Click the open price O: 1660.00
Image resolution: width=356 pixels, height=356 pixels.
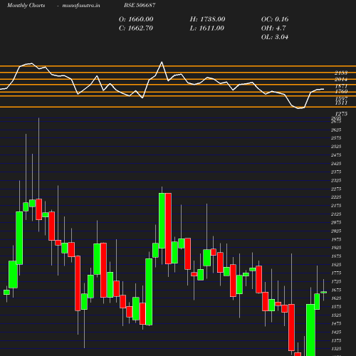click(x=136, y=19)
